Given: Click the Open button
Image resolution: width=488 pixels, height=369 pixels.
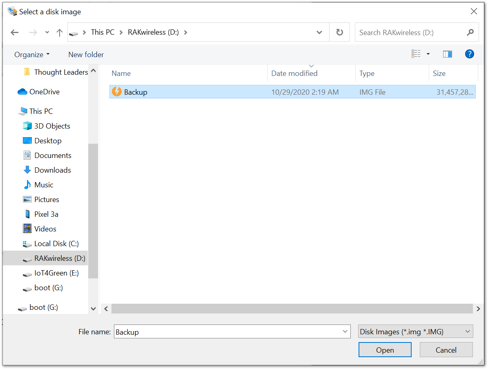Looking at the screenshot, I should point(385,350).
